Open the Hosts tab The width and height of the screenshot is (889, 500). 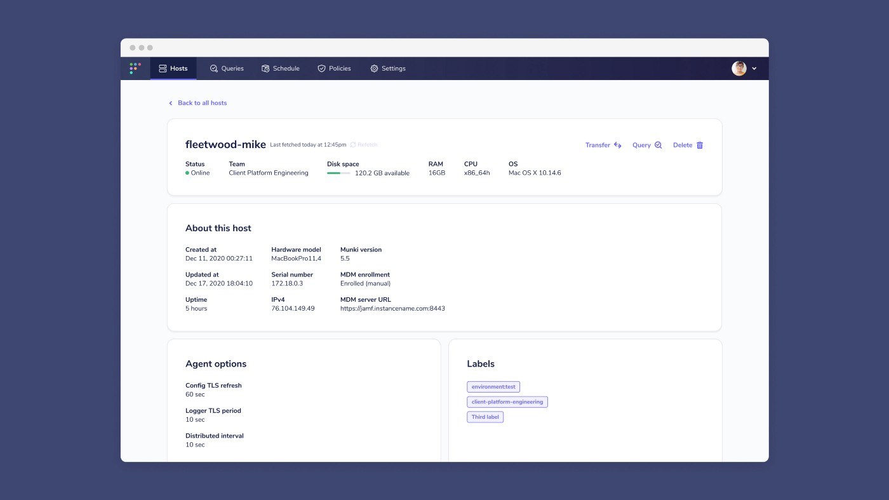(173, 68)
